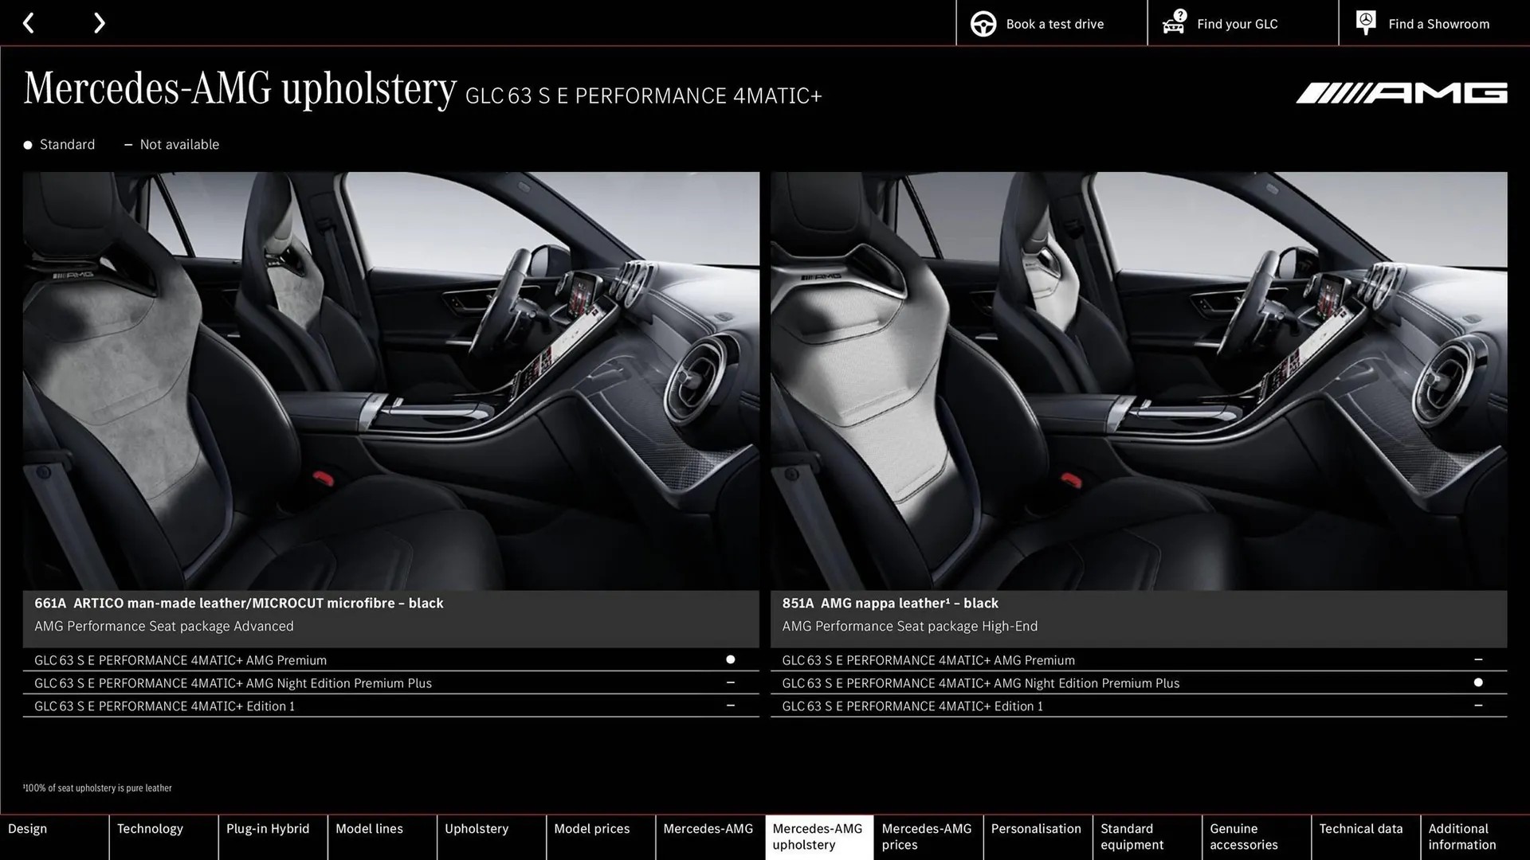Click the steering wheel Book a test drive icon
The width and height of the screenshot is (1530, 860).
pos(982,23)
